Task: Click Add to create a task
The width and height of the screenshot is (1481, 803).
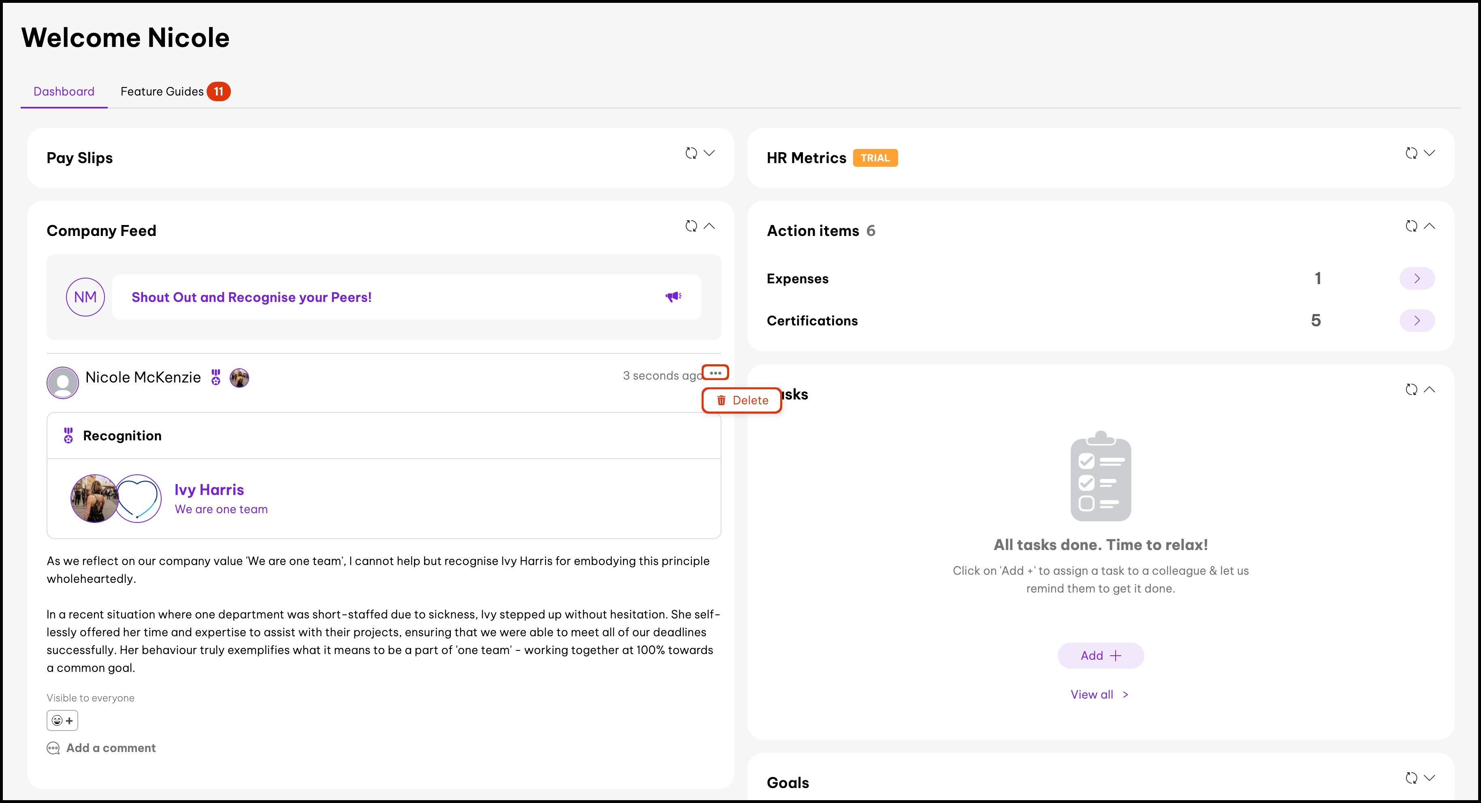Action: point(1100,655)
